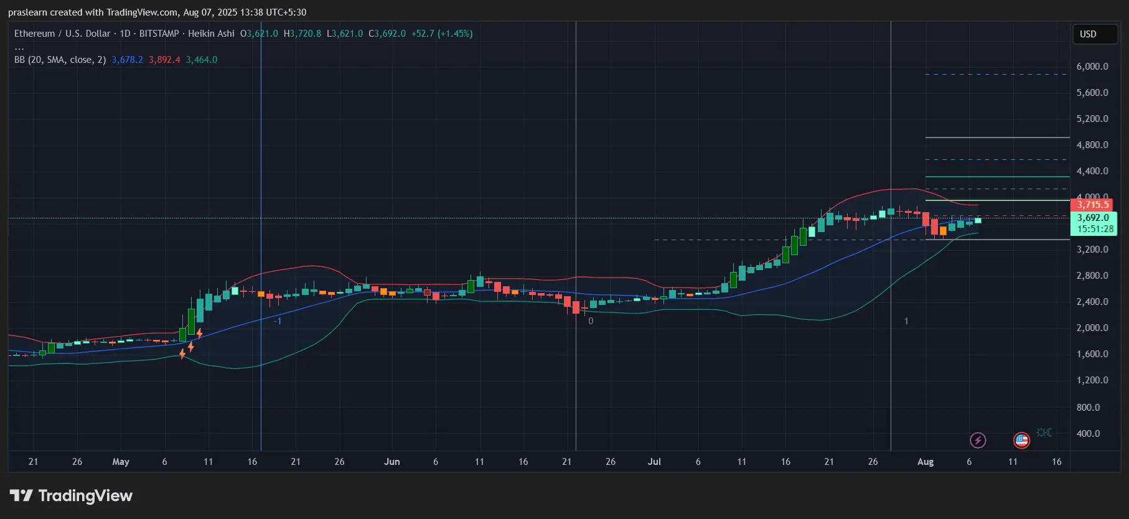Click the purple lightning bolt event icon
Image resolution: width=1129 pixels, height=519 pixels.
(978, 441)
